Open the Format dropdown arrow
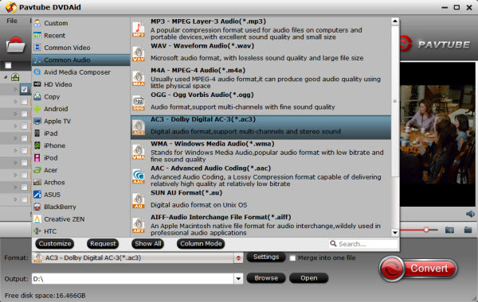Image resolution: width=478 pixels, height=302 pixels. (238, 258)
